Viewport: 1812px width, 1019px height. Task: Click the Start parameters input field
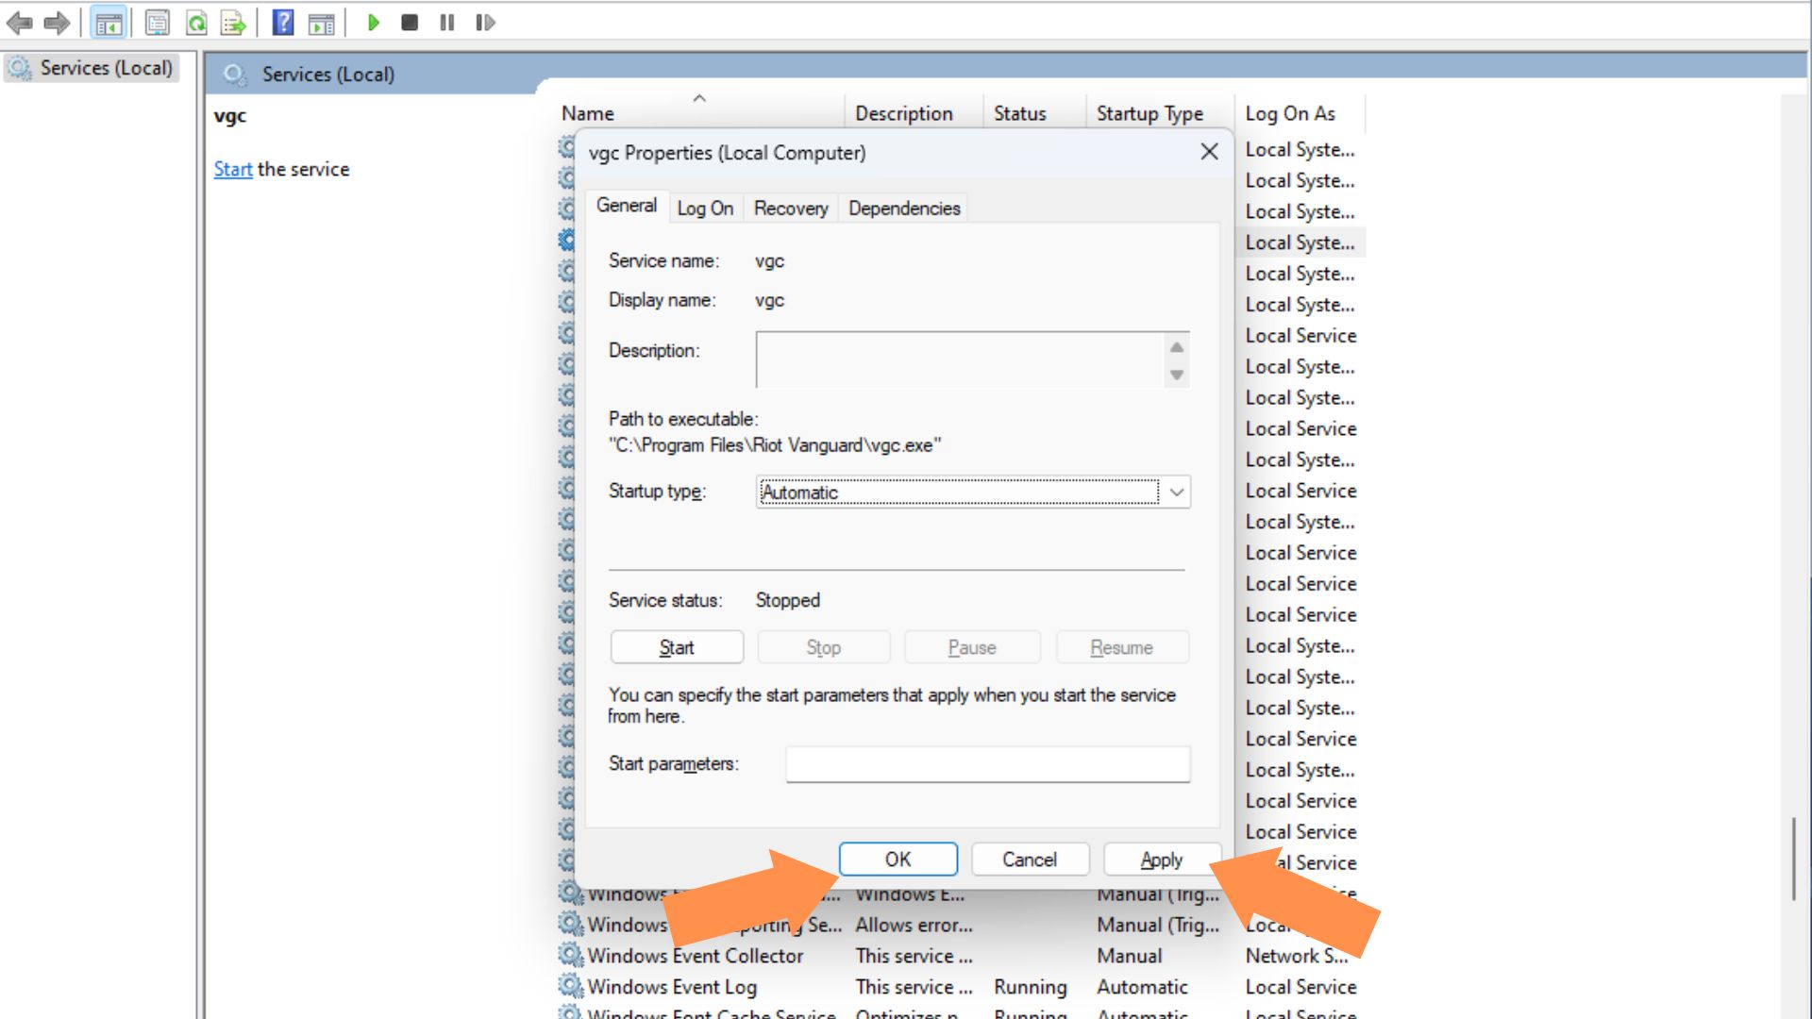coord(987,762)
